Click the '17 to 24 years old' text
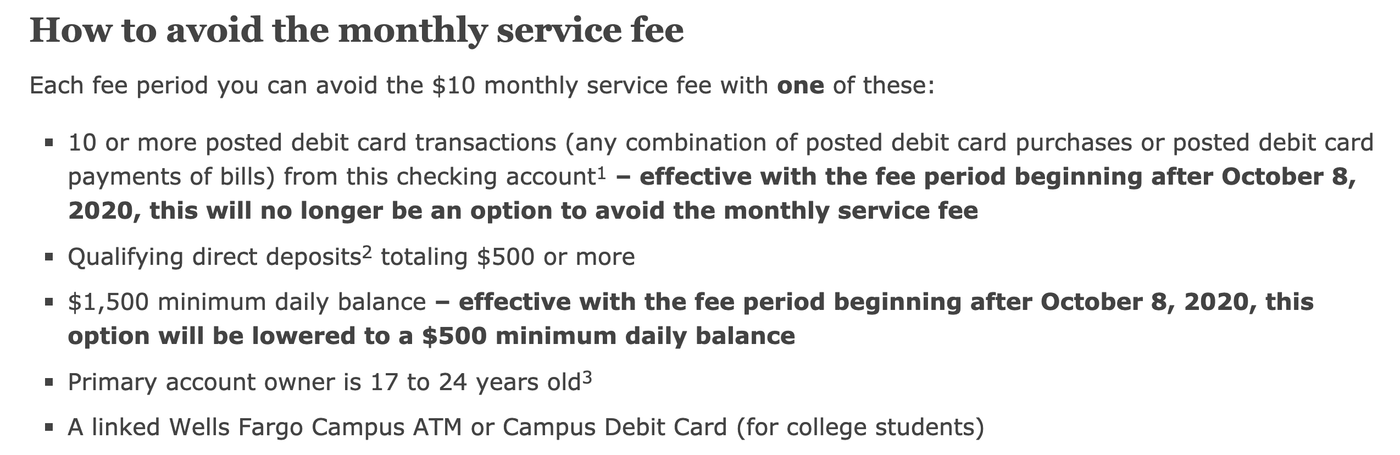This screenshot has height=455, width=1400. [x=476, y=382]
